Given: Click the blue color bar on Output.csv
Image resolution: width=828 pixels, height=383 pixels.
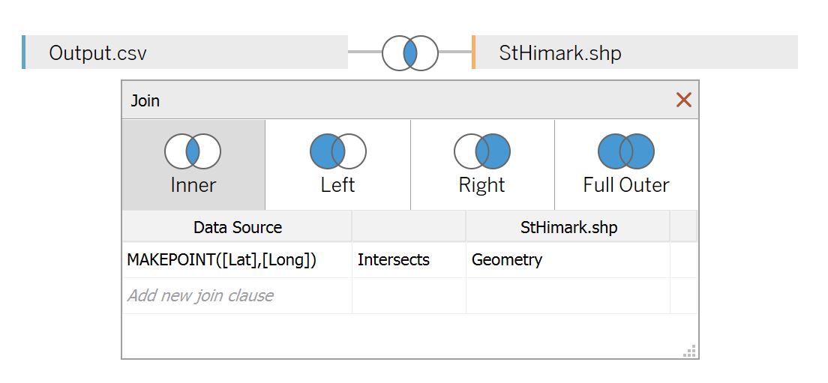Looking at the screenshot, I should [24, 52].
